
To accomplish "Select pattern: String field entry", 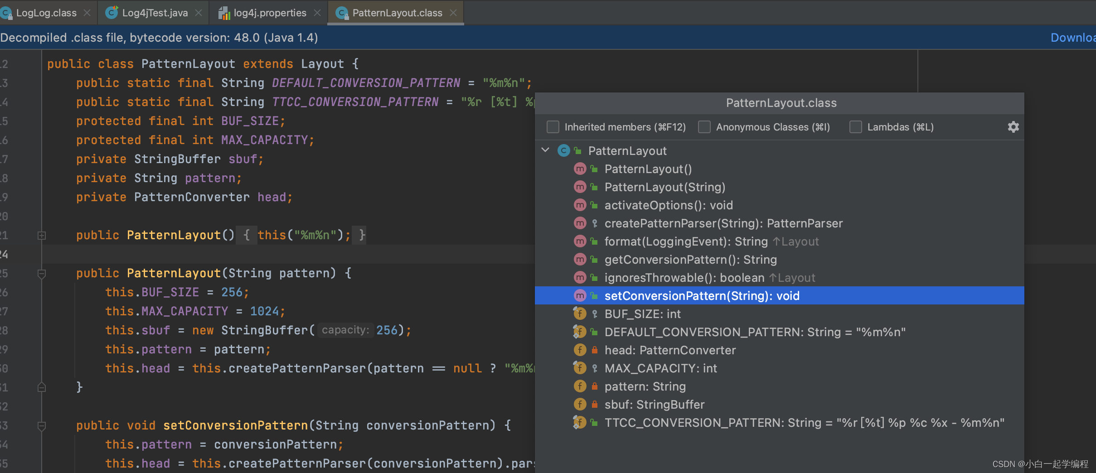I will [779, 386].
